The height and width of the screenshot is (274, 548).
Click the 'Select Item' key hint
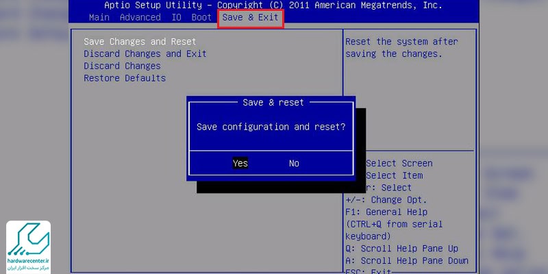click(395, 175)
